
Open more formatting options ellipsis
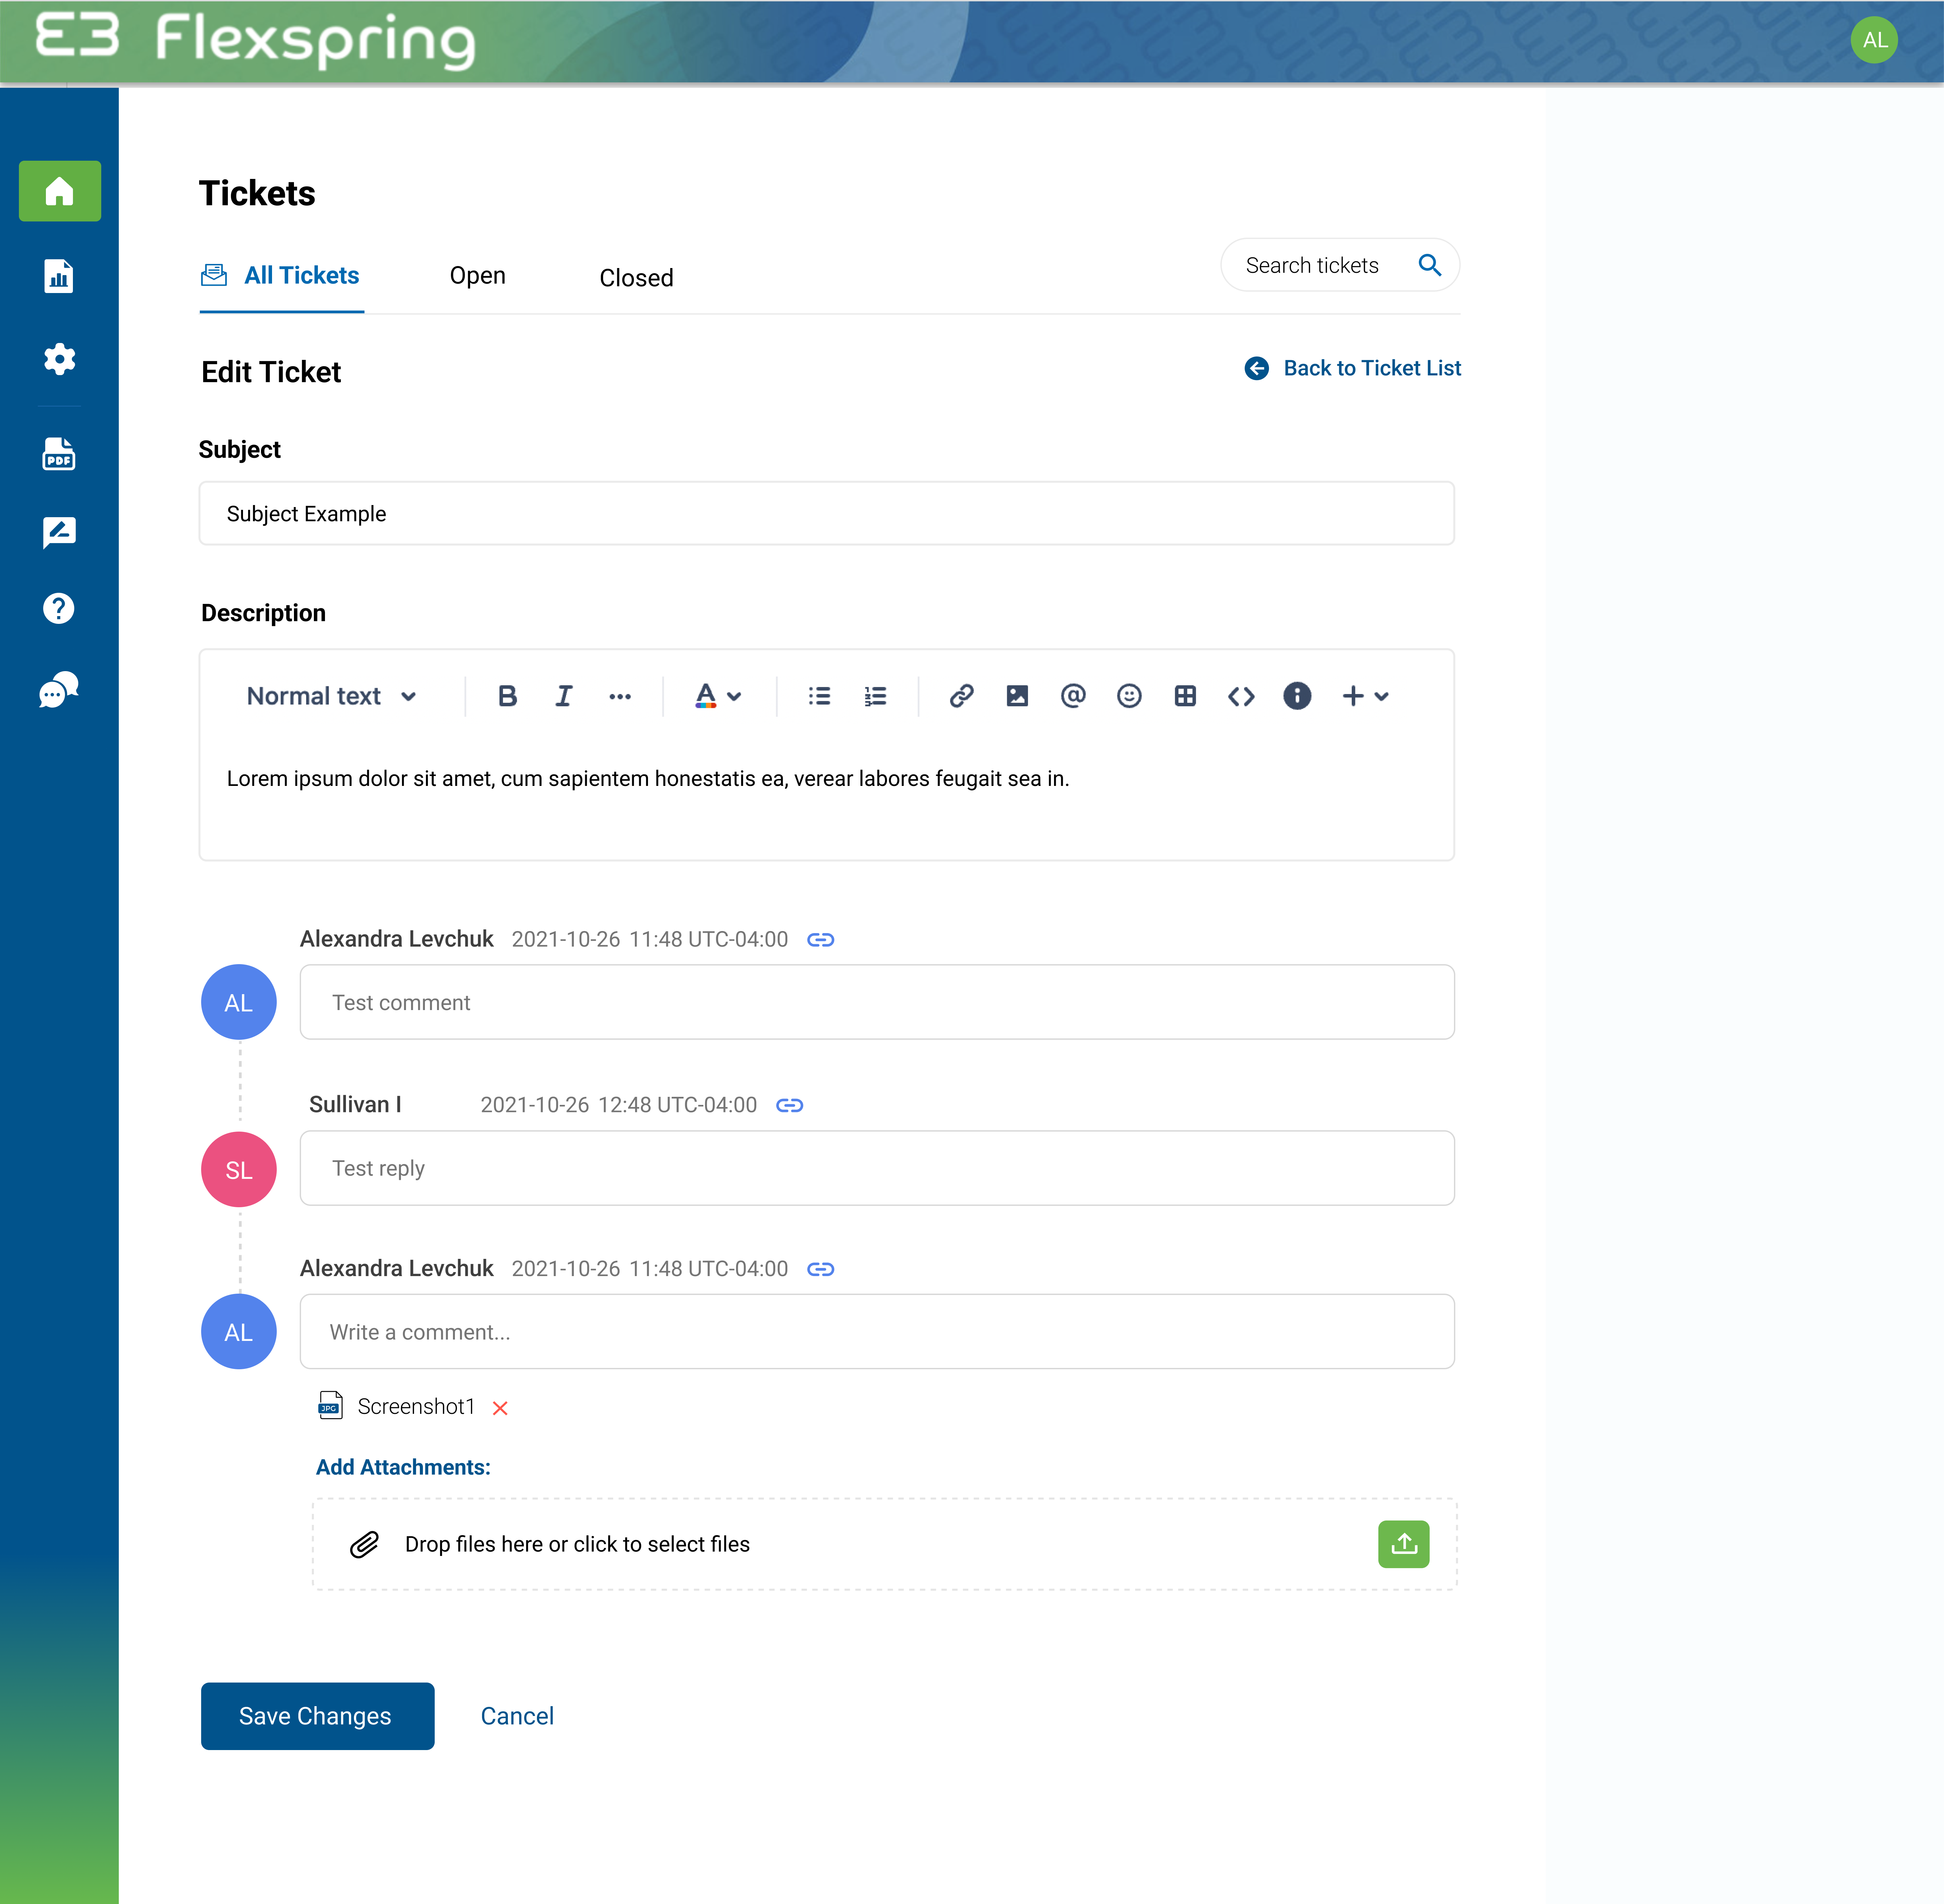coord(620,697)
